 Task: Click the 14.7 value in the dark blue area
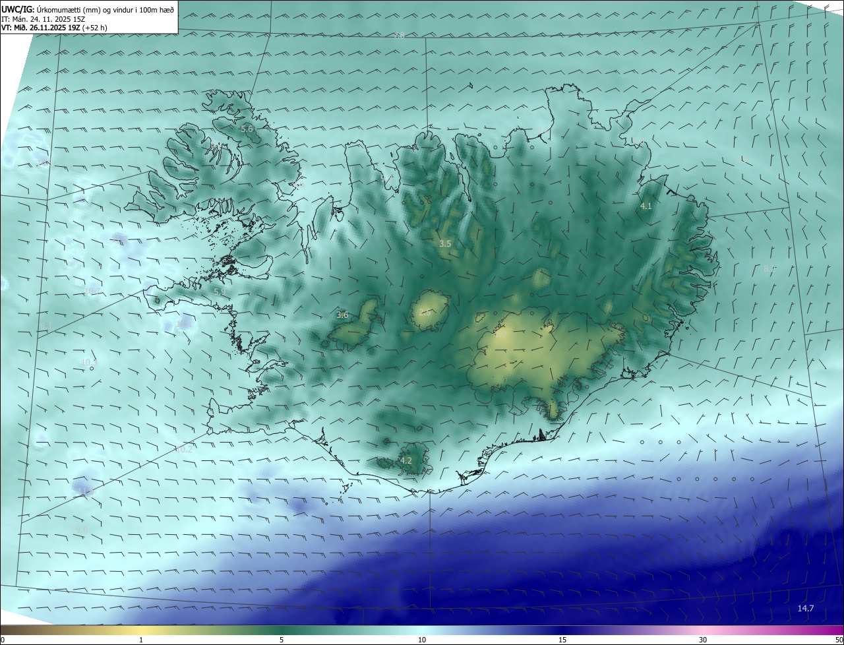(806, 608)
